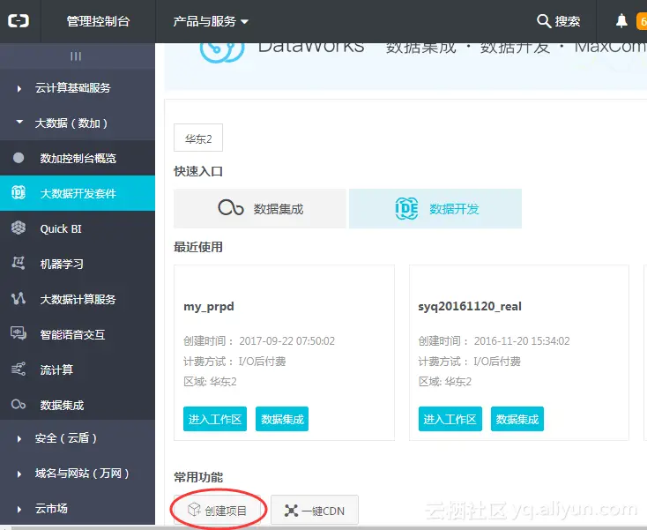Click creation time 2017-09-22 07:50:02
The width and height of the screenshot is (647, 530).
tap(287, 341)
